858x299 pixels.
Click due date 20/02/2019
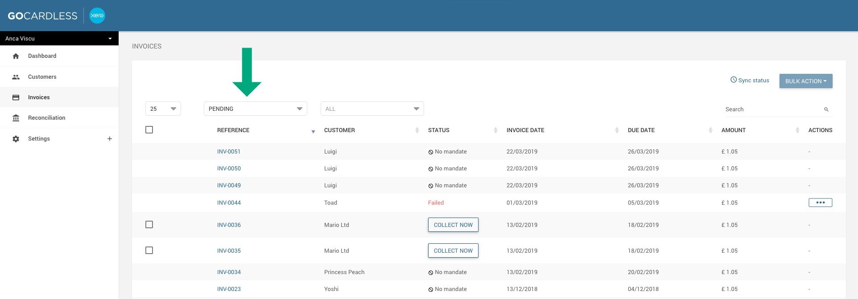tap(643, 272)
